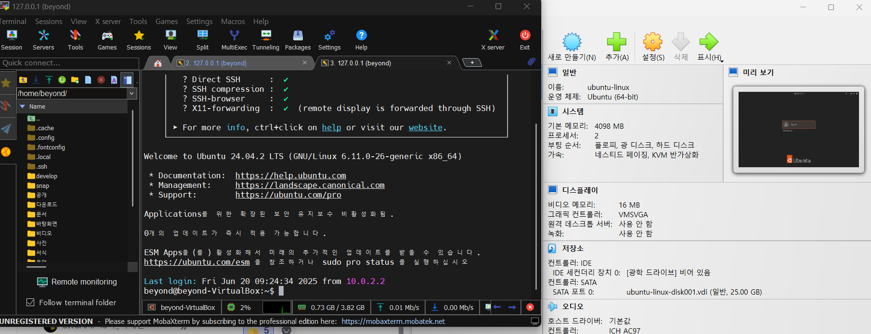The image size is (871, 334).
Task: Click the right blue arrow in monitoring bar
Action: tap(512, 307)
